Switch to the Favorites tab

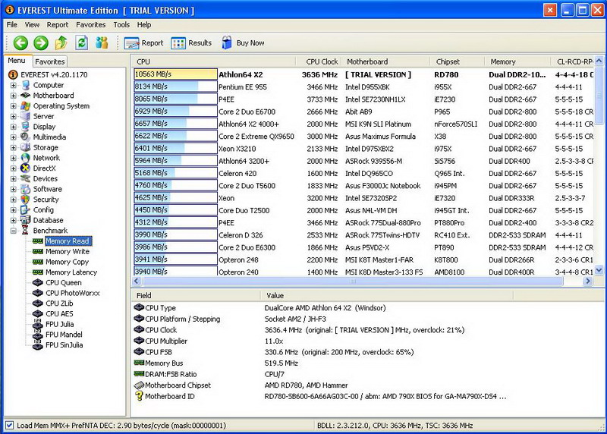(x=50, y=61)
